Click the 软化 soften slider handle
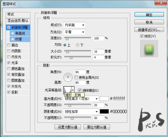This screenshot has width=168, height=137. coord(71,58)
